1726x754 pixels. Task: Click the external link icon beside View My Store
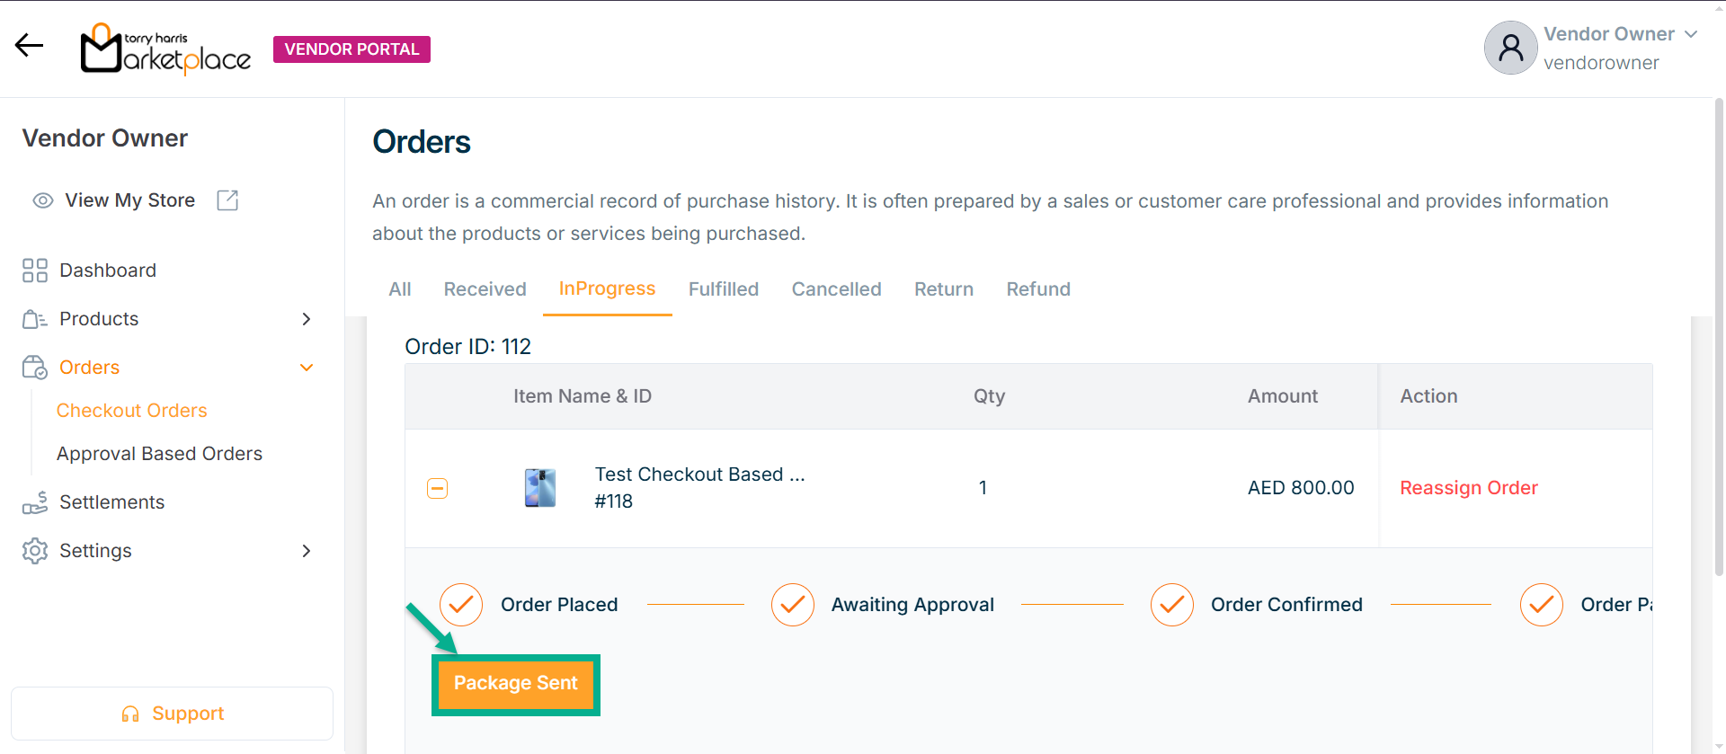tap(227, 200)
